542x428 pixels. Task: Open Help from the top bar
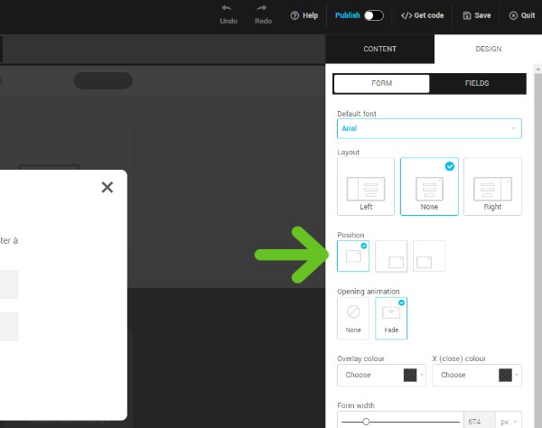pyautogui.click(x=304, y=15)
